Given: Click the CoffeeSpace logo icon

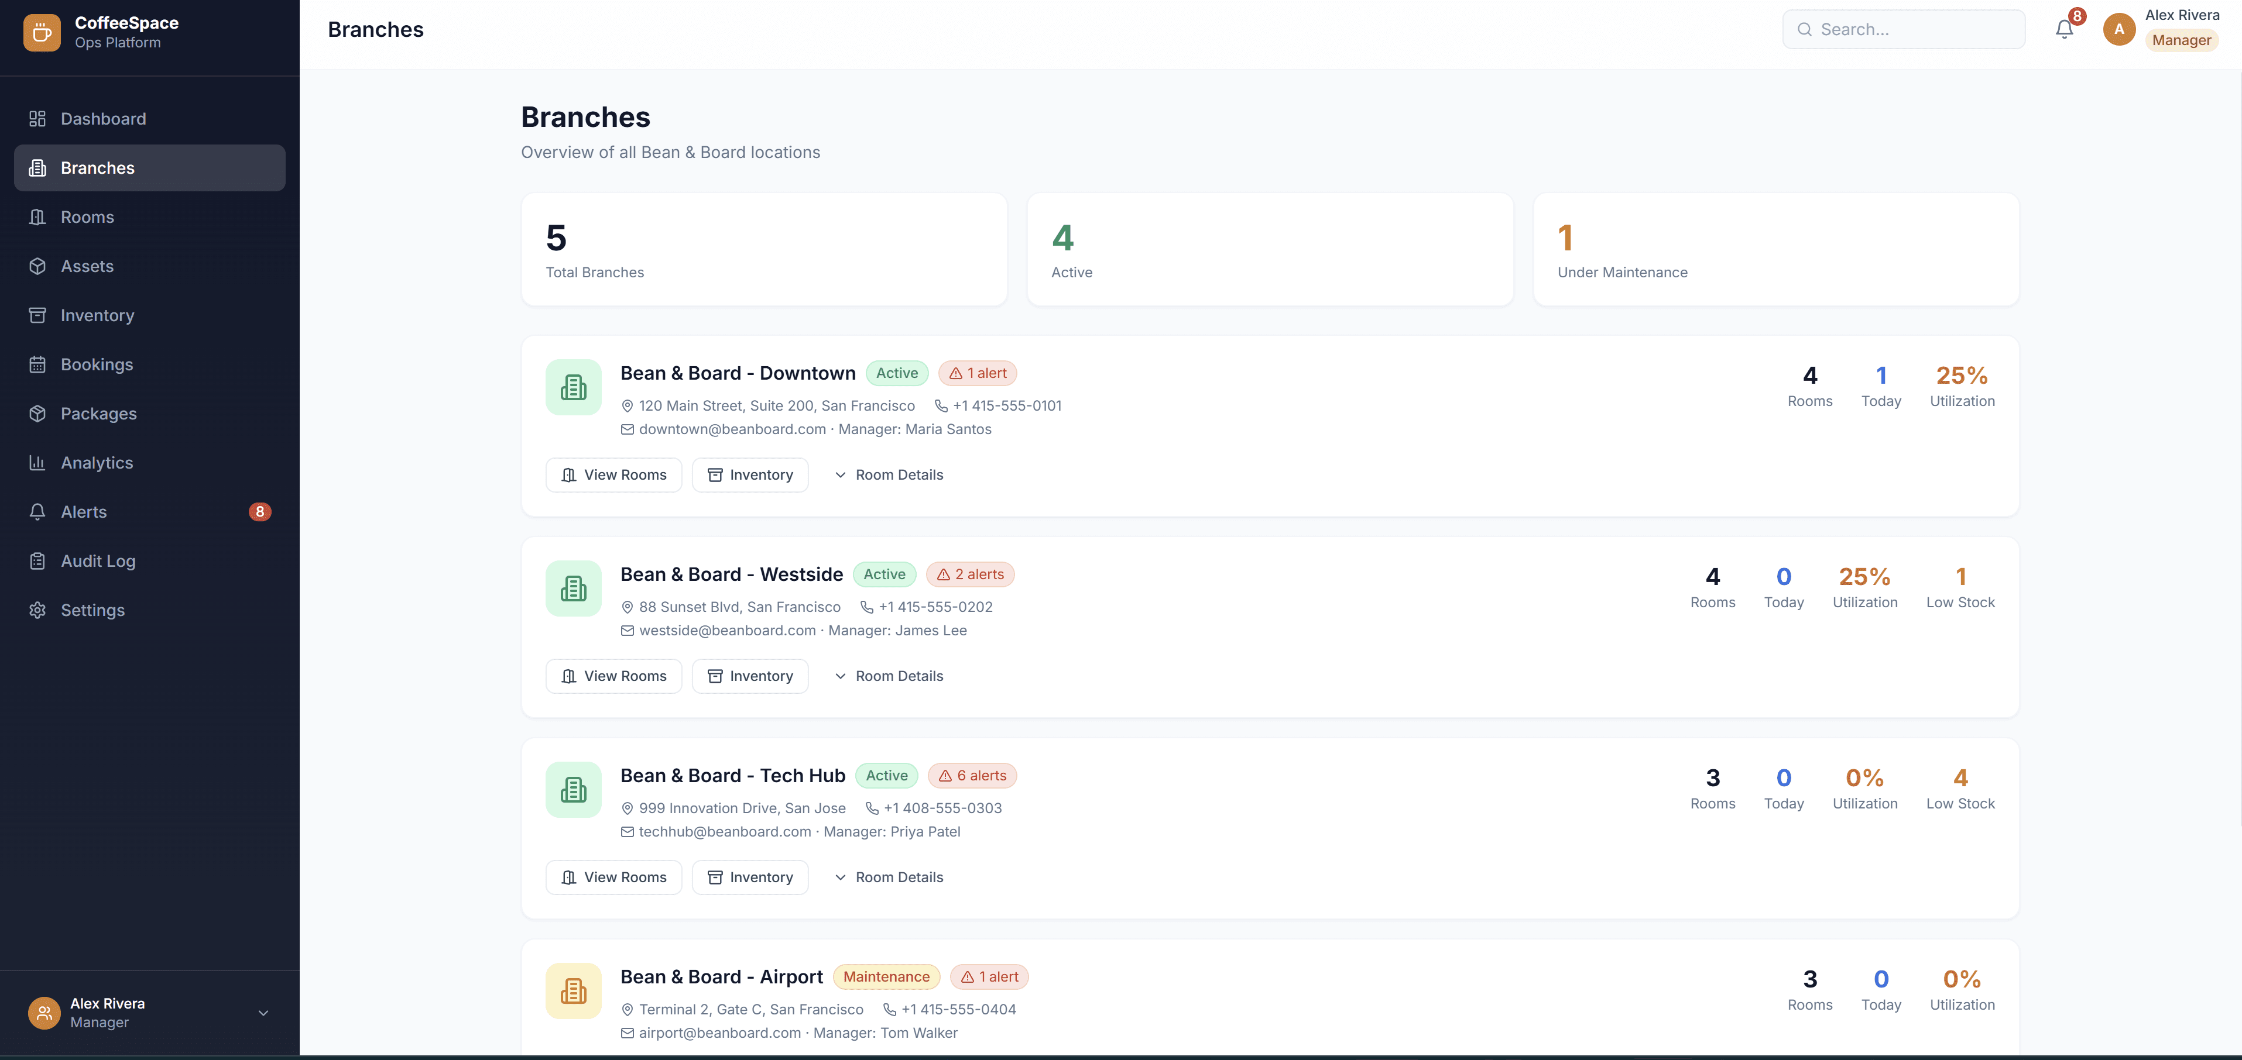Looking at the screenshot, I should (42, 32).
